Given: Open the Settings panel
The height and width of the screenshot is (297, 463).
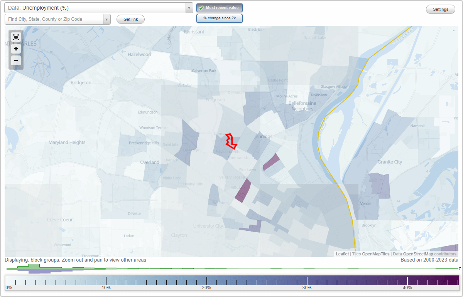Looking at the screenshot, I should (x=440, y=9).
